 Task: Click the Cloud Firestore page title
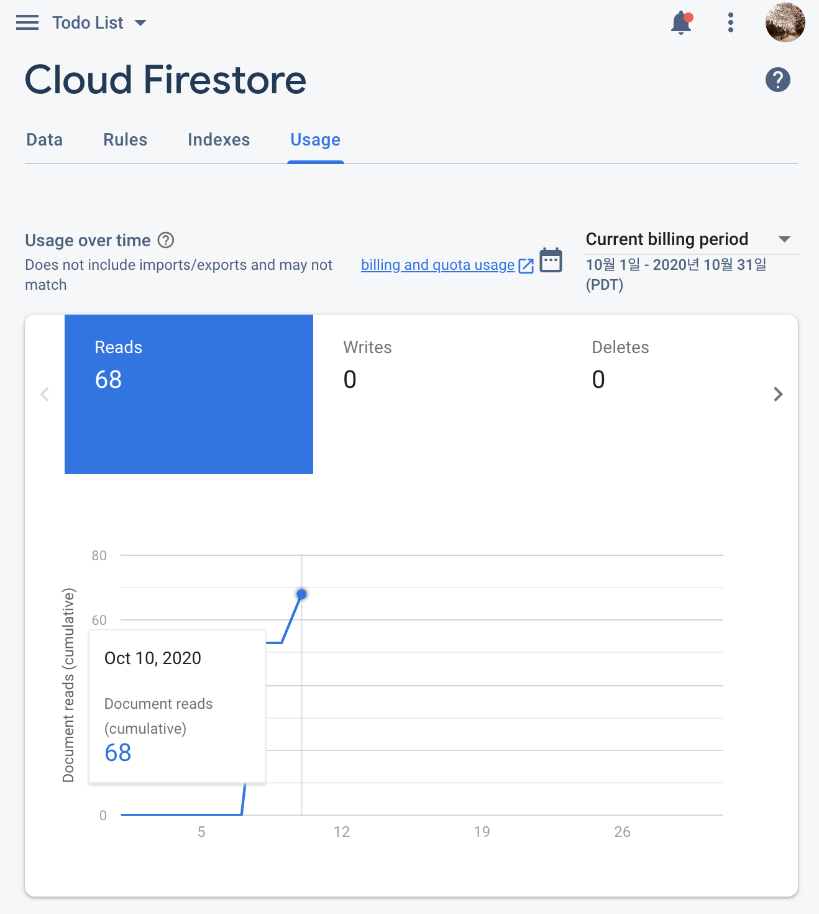tap(165, 80)
